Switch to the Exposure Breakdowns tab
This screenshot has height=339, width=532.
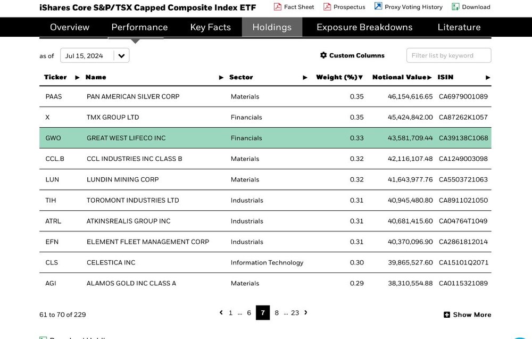[x=364, y=27]
